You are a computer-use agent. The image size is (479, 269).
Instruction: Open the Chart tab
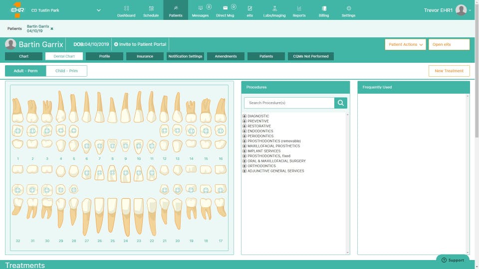coord(23,56)
